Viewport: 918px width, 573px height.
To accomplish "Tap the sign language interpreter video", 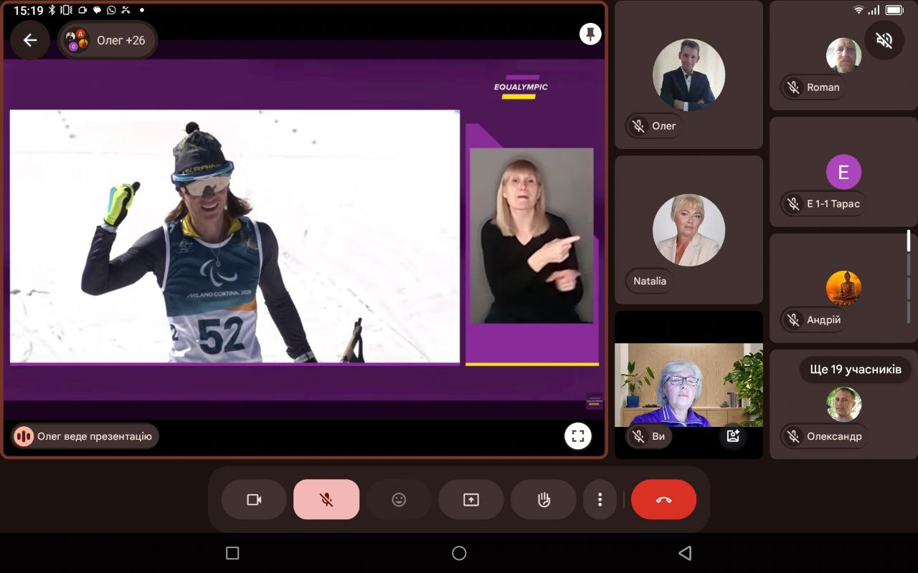I will (x=531, y=236).
